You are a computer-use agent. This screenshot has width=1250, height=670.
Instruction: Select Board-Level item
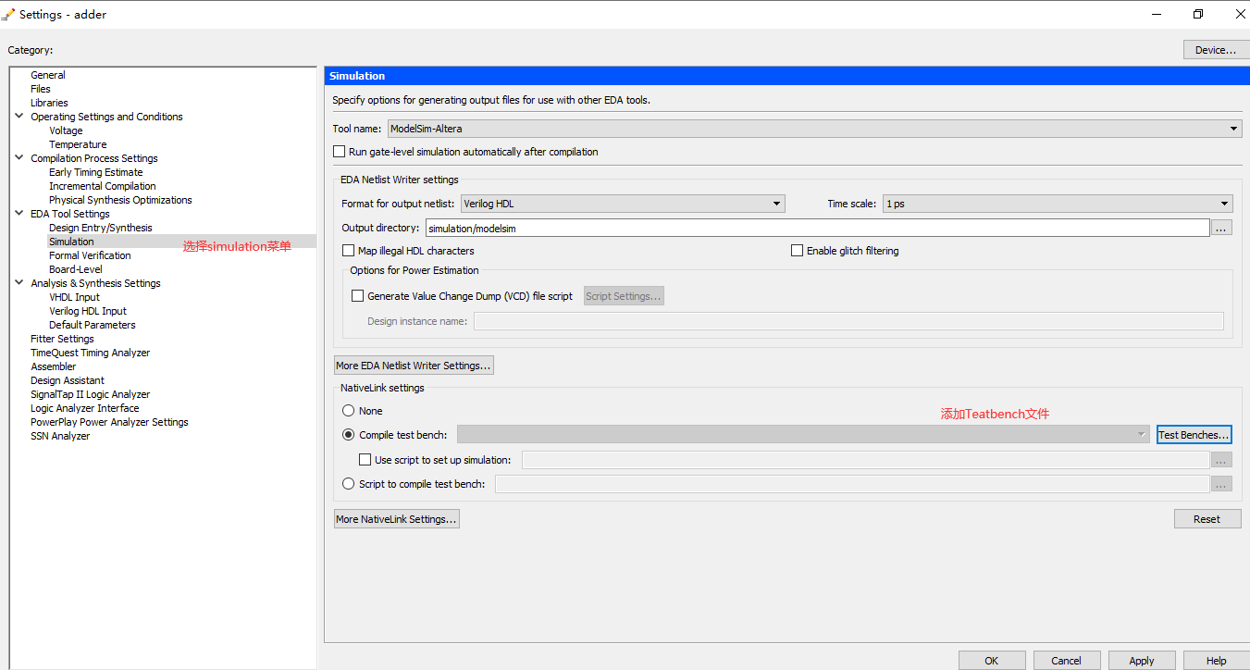click(x=76, y=269)
